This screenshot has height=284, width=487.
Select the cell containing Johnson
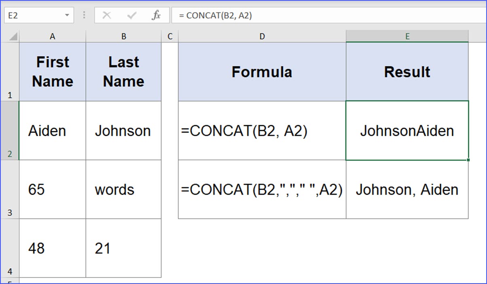[123, 130]
